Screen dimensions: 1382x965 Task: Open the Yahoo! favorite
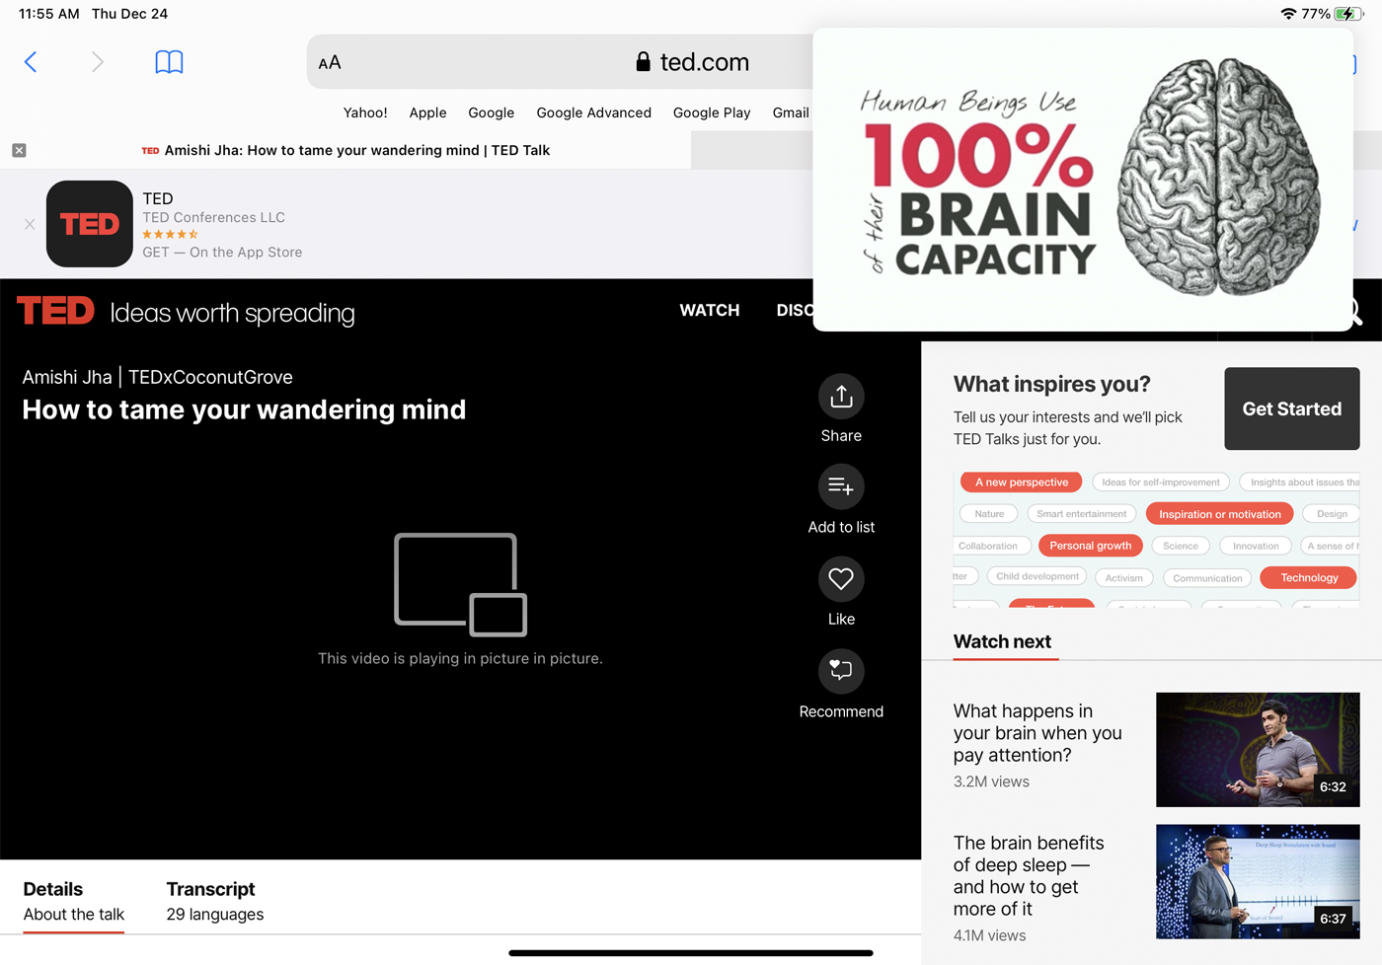click(x=365, y=112)
